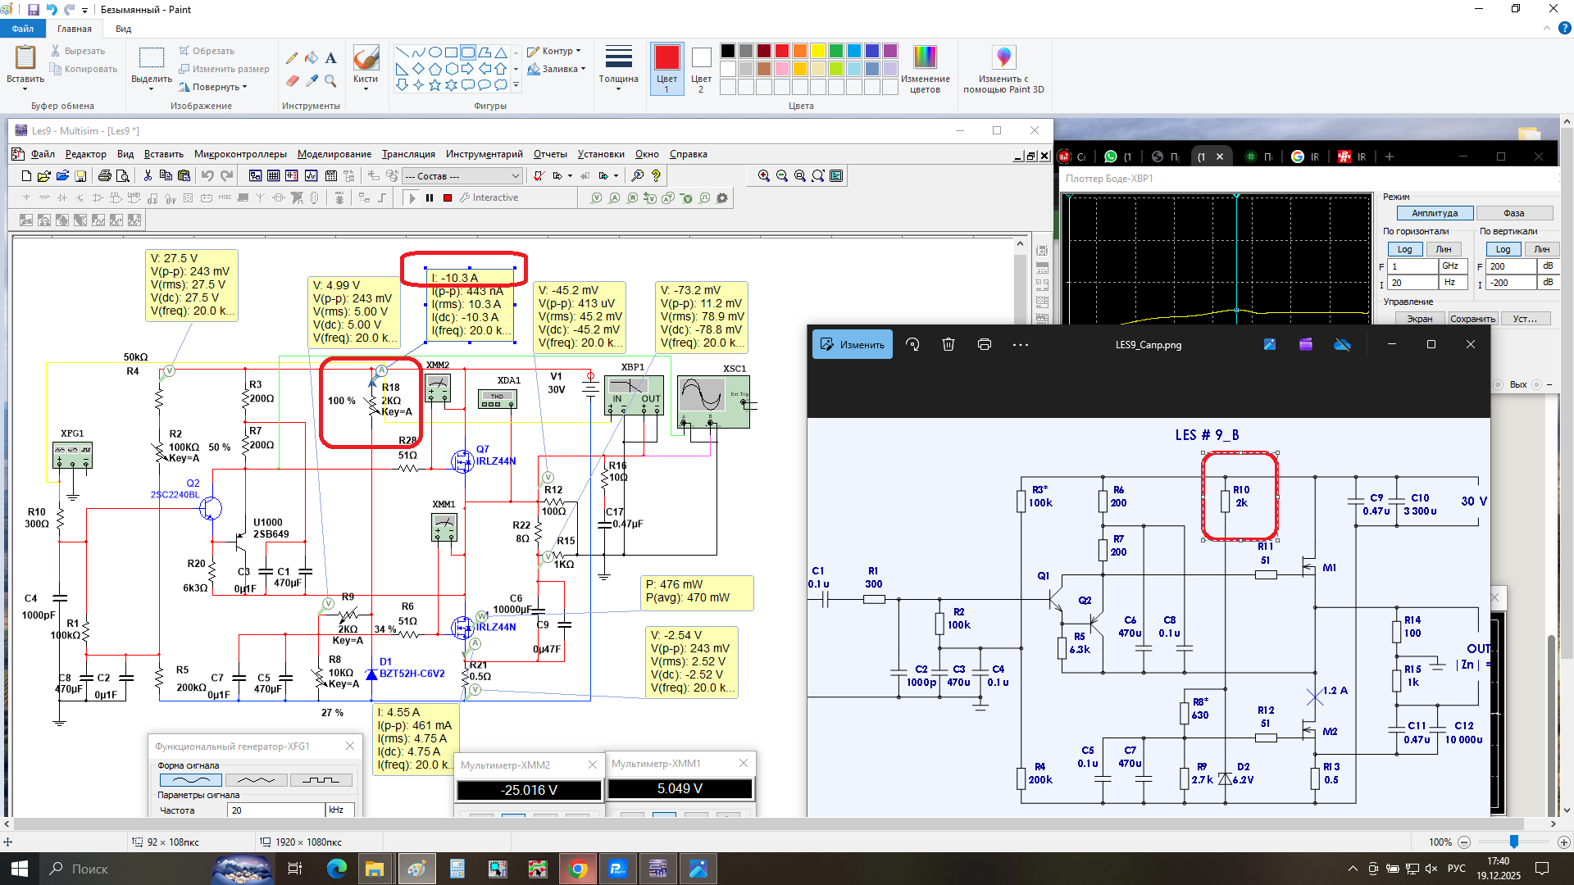Click the function generator frequency field
The image size is (1574, 885).
tap(276, 810)
